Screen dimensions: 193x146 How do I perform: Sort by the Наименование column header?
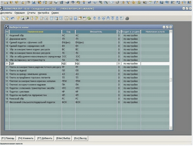point(35,32)
